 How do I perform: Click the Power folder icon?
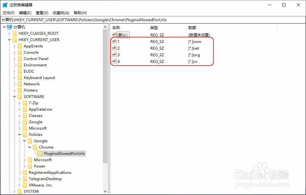pyautogui.click(x=30, y=166)
